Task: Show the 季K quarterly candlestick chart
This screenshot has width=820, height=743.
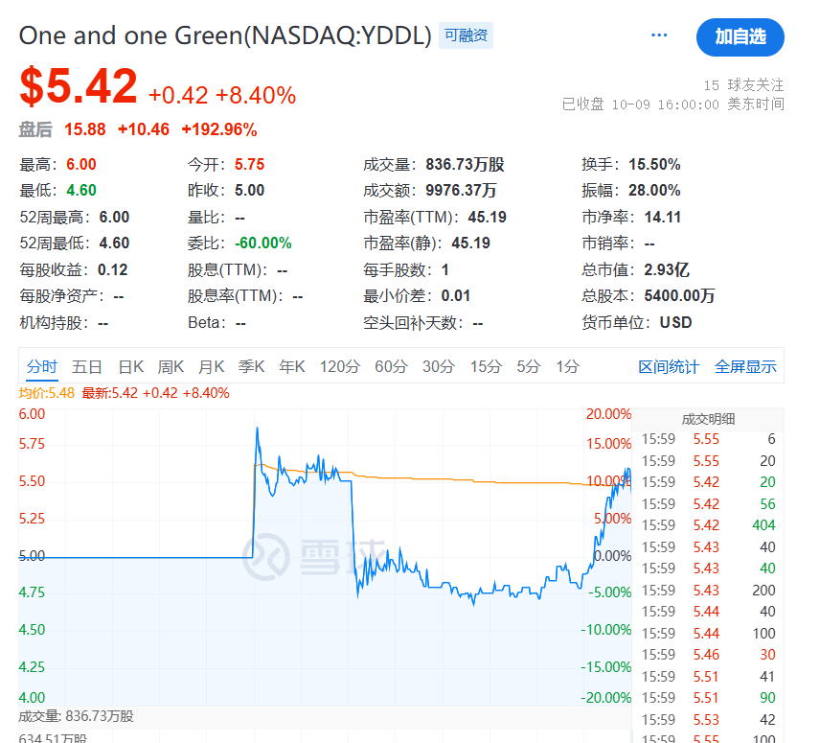Action: point(251,366)
